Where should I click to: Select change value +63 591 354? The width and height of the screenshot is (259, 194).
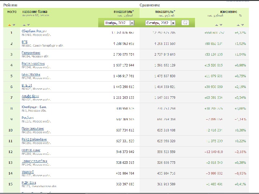click(x=213, y=98)
